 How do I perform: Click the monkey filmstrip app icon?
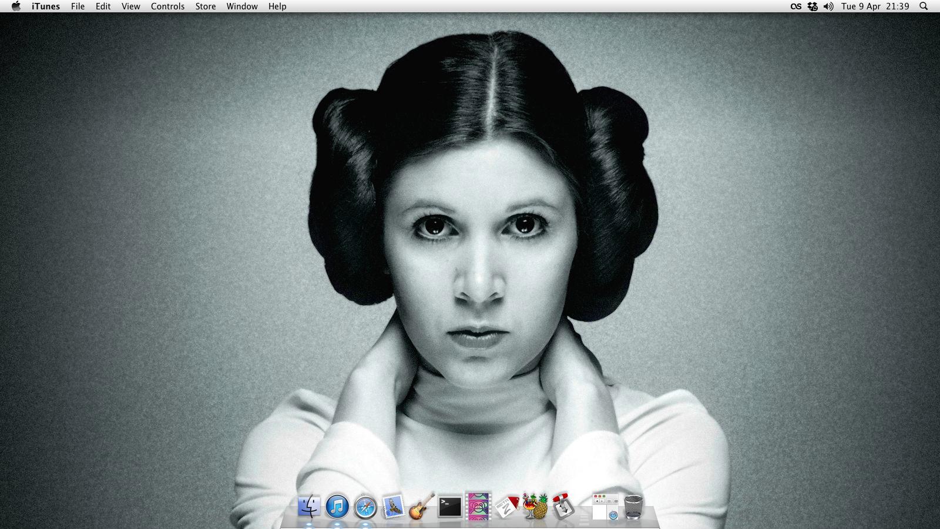[478, 506]
